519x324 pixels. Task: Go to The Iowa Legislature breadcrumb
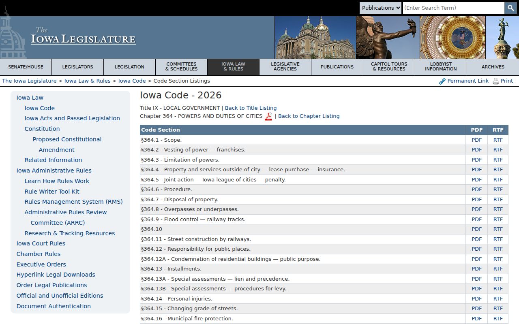[x=29, y=81]
